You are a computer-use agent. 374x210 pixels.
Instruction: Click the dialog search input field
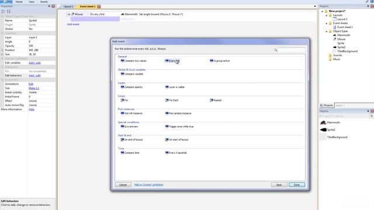(x=292, y=50)
